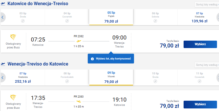
Task: Choose the 07:25 Katowice flight with Wybierz
Action: pos(200,44)
